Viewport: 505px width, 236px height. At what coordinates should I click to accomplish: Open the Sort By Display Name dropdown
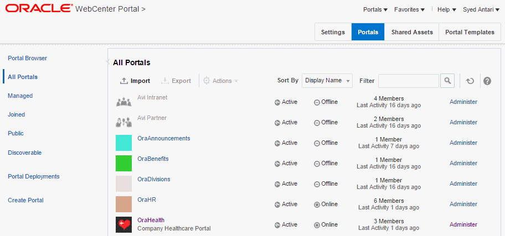(327, 81)
